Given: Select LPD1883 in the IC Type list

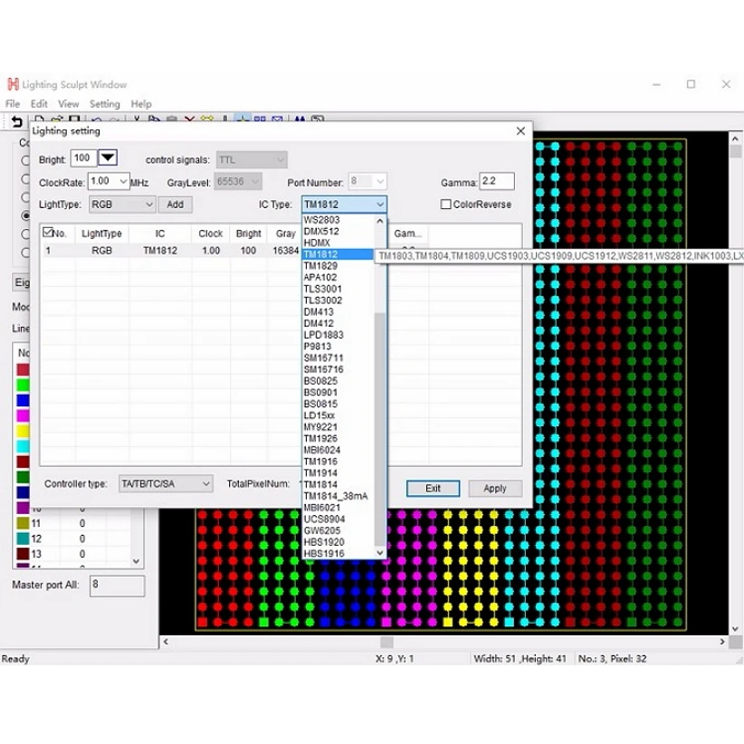Looking at the screenshot, I should 339,335.
